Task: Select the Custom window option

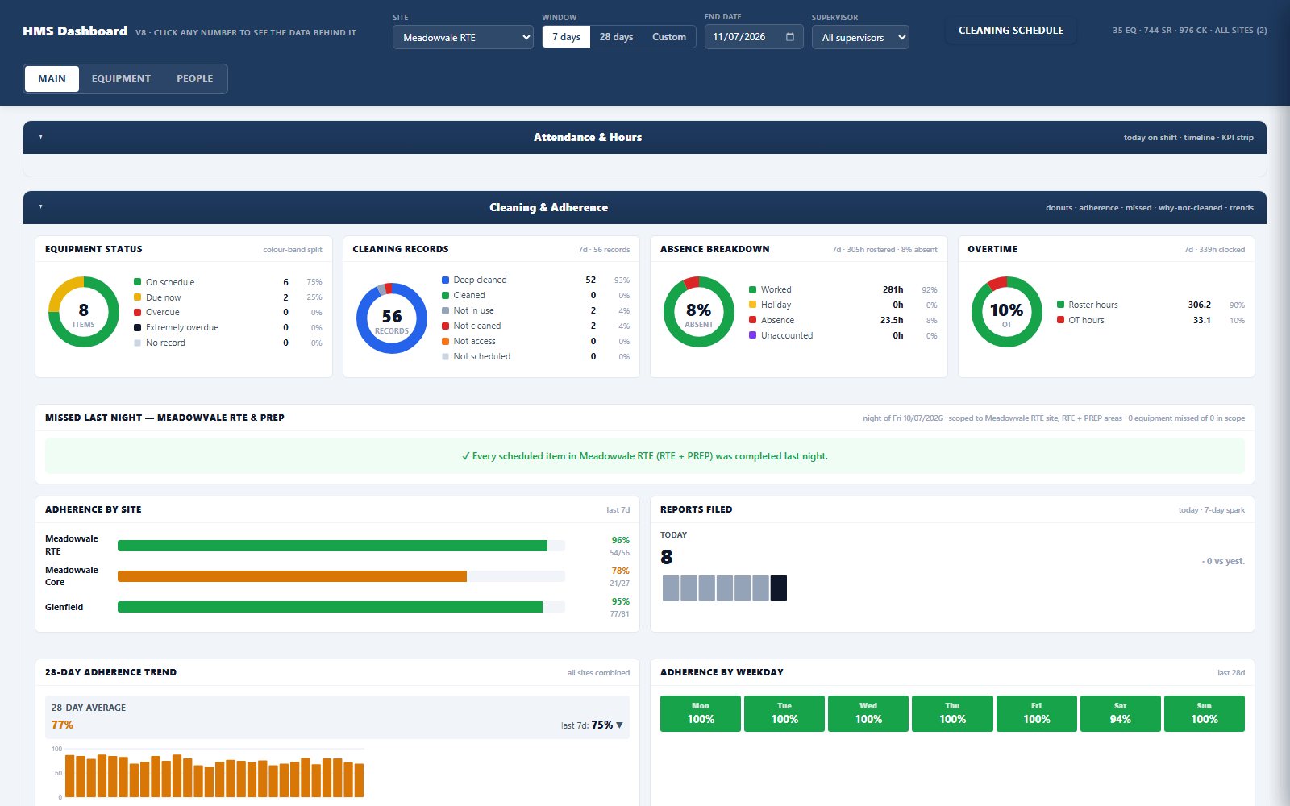Action: pyautogui.click(x=669, y=37)
